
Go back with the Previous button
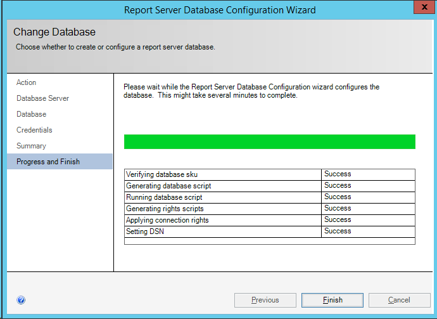click(x=265, y=300)
